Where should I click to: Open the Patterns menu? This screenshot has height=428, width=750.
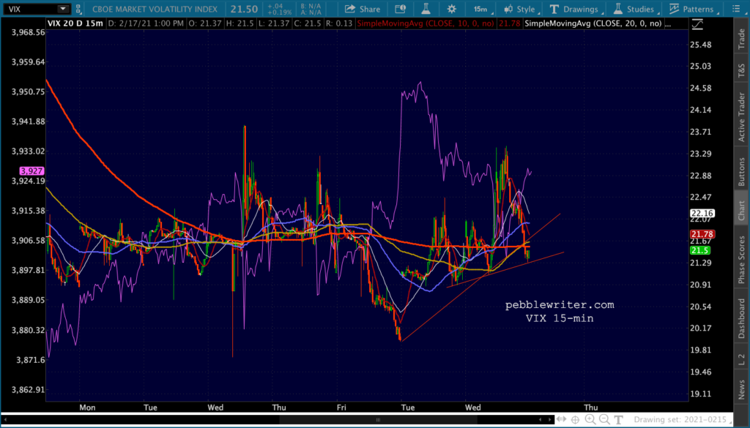coord(692,9)
